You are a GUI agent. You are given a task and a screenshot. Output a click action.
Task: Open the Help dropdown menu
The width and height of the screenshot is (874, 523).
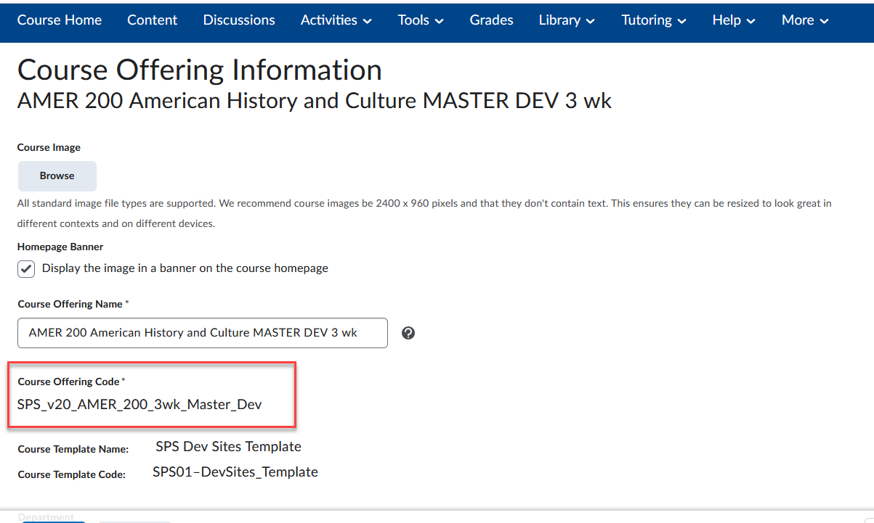(733, 20)
